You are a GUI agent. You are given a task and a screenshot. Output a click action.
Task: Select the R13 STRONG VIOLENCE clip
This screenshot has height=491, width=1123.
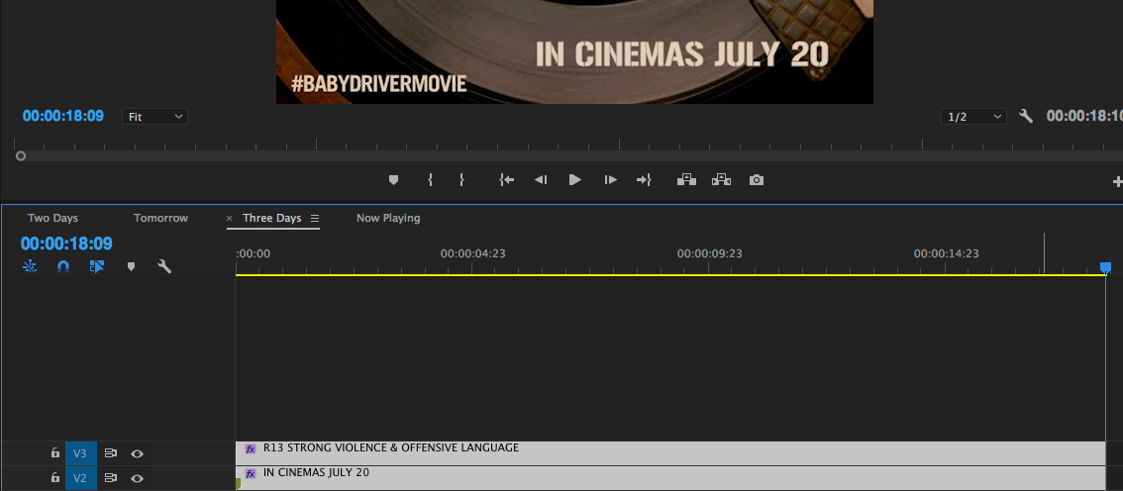[670, 453]
